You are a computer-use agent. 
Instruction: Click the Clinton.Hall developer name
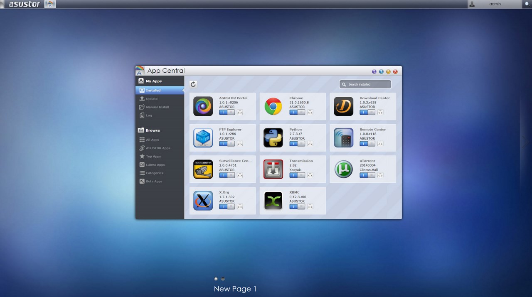pyautogui.click(x=369, y=170)
